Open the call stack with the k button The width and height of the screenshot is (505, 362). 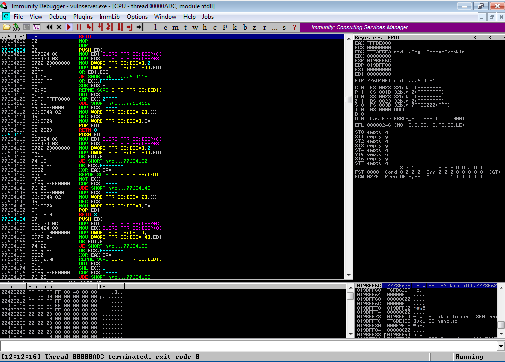tap(235, 27)
